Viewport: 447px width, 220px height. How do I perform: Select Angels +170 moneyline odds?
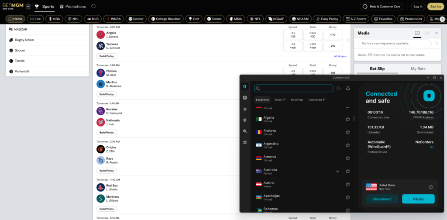[x=332, y=35]
